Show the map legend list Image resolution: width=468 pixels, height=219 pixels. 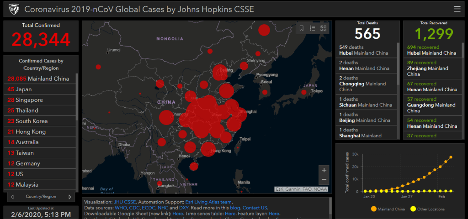313,28
